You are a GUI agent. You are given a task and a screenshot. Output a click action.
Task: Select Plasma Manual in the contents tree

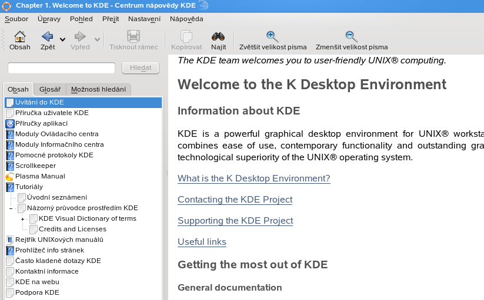click(40, 176)
